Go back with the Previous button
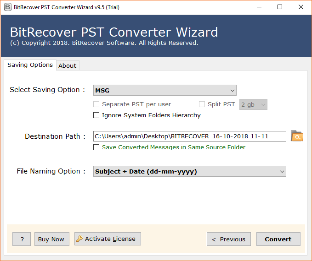This screenshot has height=261, width=312. (229, 239)
